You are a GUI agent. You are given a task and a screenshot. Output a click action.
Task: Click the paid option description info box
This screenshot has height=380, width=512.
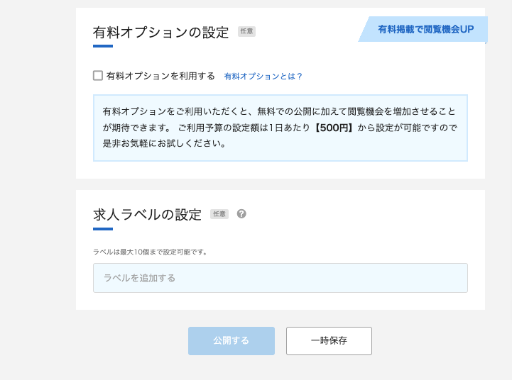[x=280, y=128]
